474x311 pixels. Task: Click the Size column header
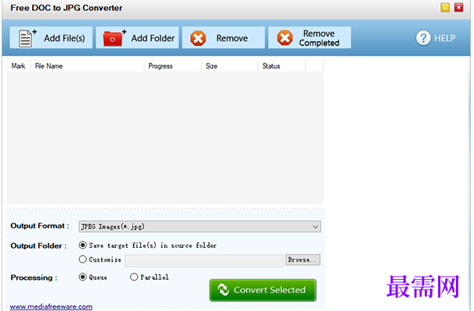[x=229, y=66]
